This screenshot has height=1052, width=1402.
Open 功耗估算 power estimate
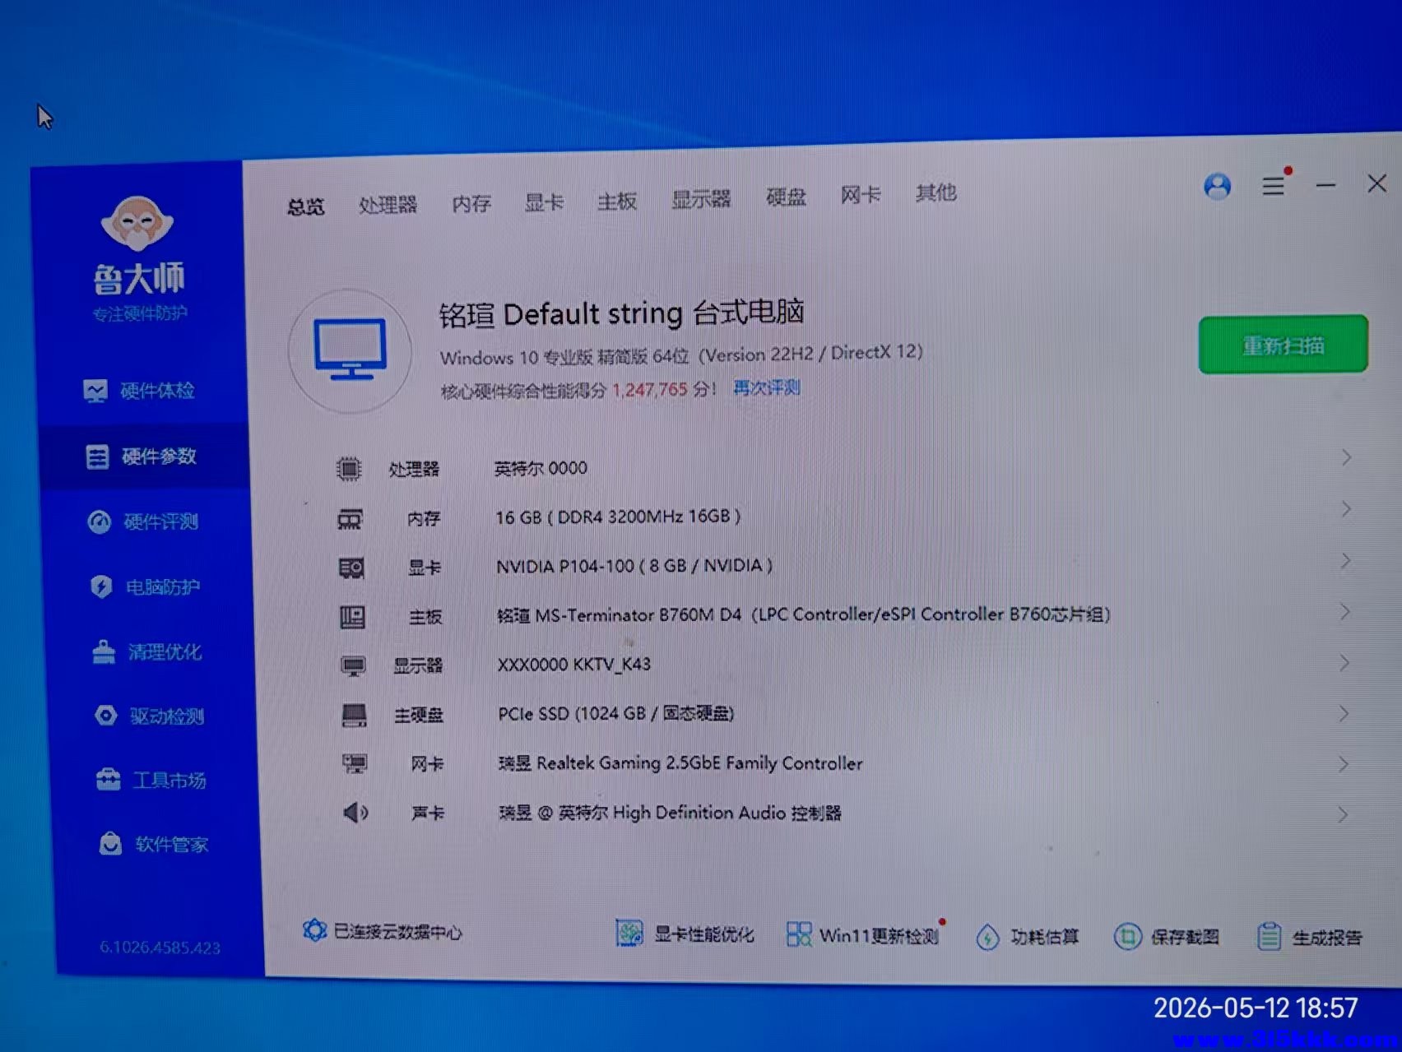(x=1027, y=936)
